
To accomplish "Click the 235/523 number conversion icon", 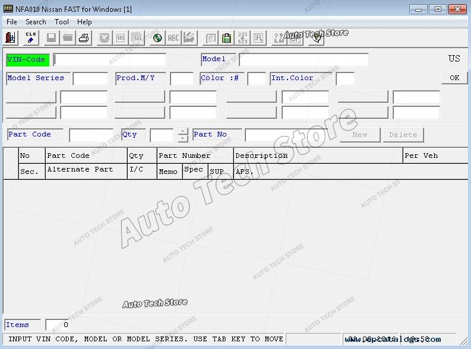I will pyautogui.click(x=242, y=38).
